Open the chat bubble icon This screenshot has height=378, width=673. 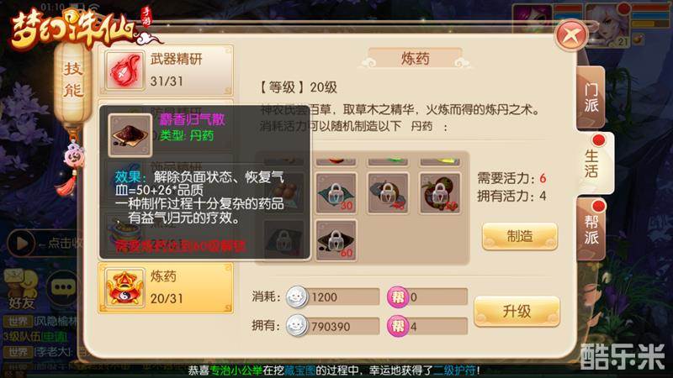click(x=63, y=287)
